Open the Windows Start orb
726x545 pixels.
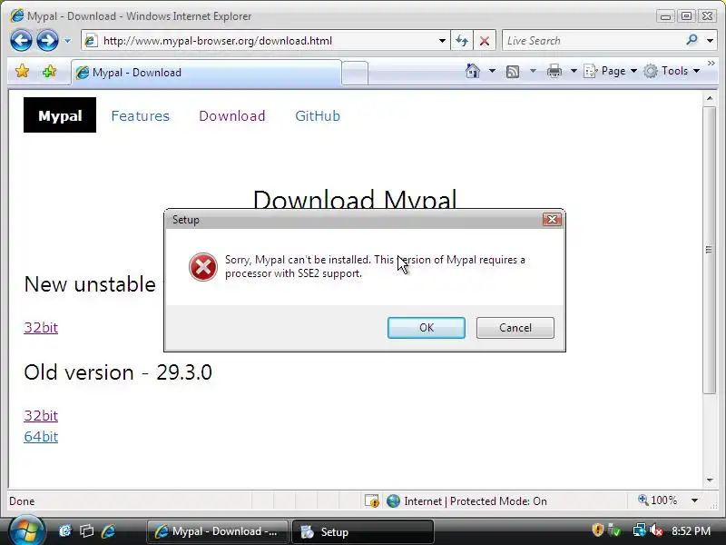click(x=26, y=531)
